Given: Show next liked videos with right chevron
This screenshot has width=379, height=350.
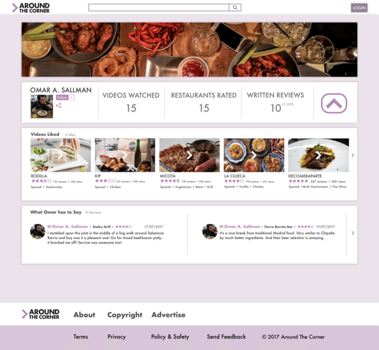Looking at the screenshot, I should (x=353, y=155).
